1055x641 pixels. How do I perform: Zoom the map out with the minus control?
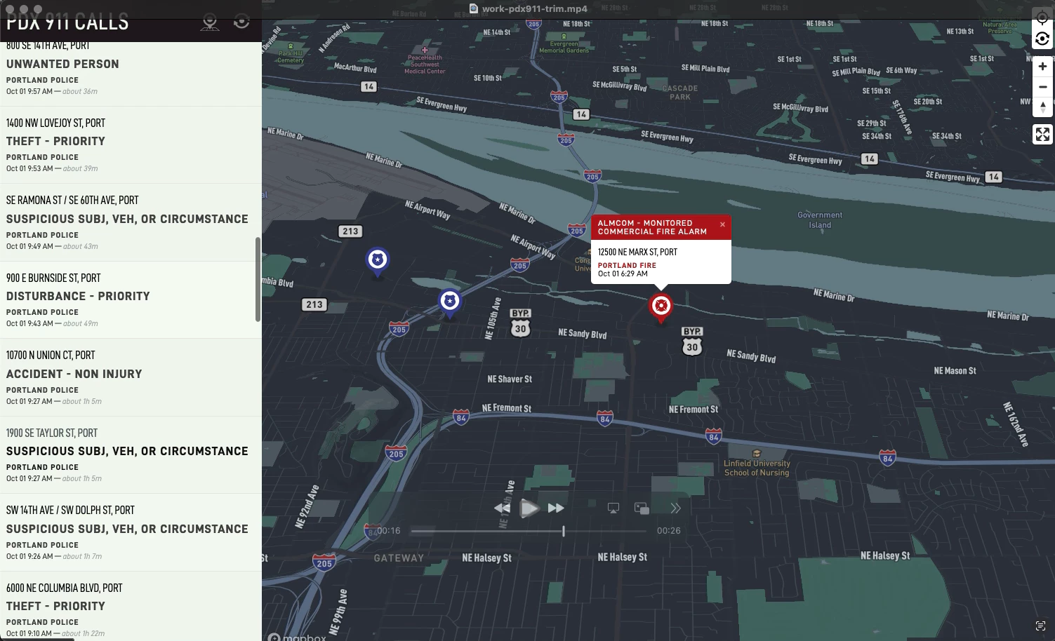click(1043, 86)
